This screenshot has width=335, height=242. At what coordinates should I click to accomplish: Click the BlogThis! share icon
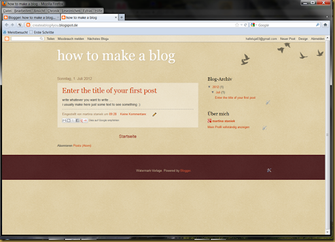tap(69, 120)
